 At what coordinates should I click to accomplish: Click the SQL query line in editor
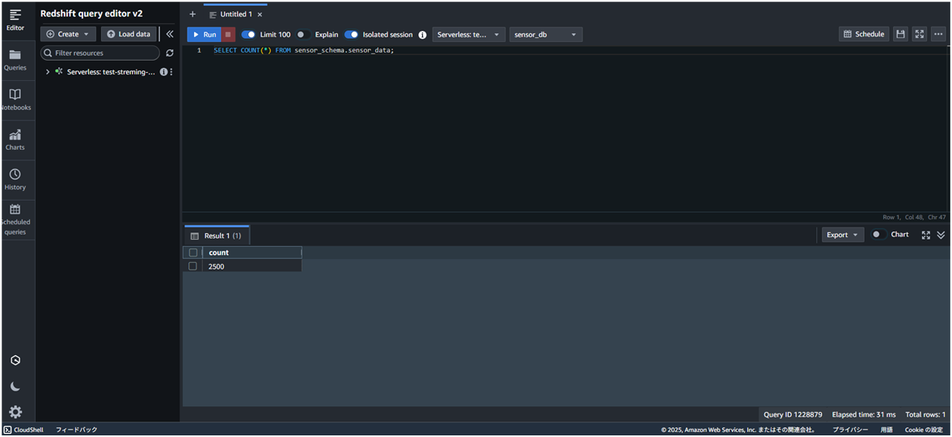(x=303, y=50)
